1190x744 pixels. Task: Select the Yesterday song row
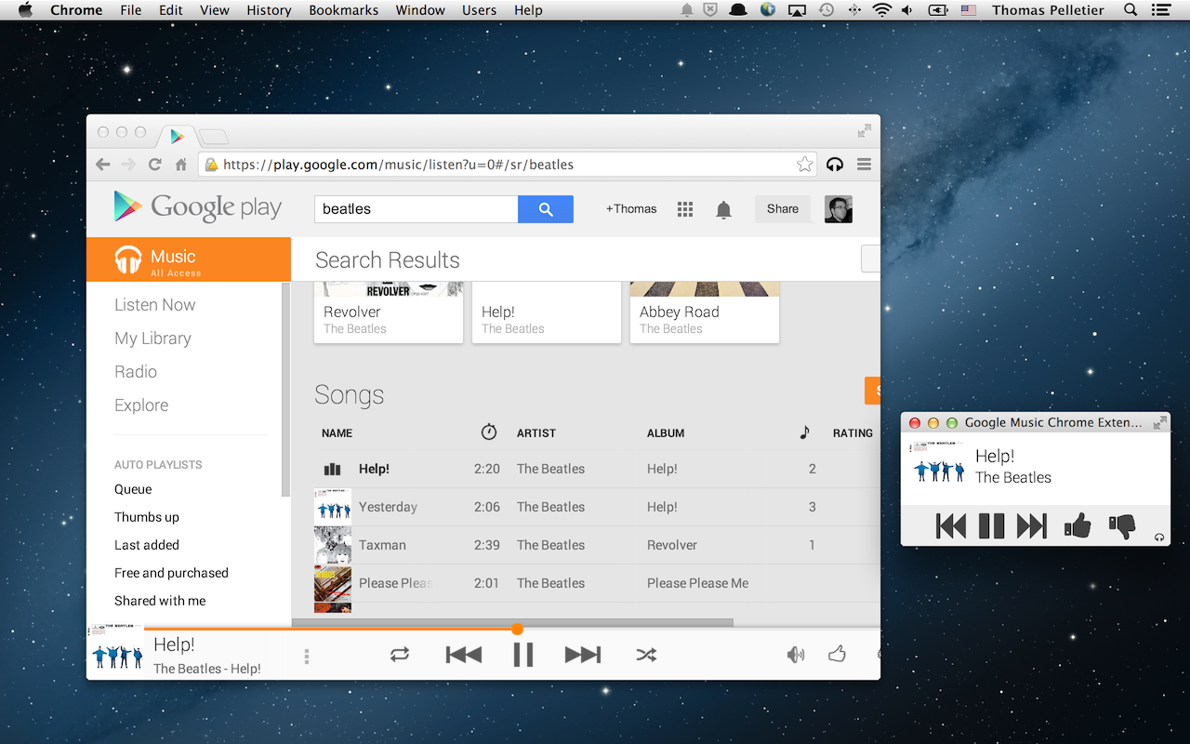click(597, 507)
